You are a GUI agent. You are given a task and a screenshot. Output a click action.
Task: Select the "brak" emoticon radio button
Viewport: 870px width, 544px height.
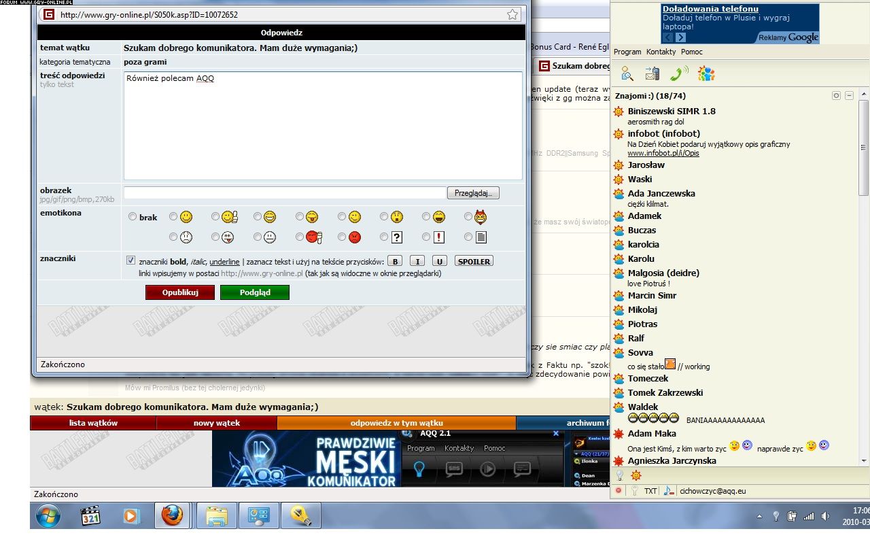click(x=133, y=217)
